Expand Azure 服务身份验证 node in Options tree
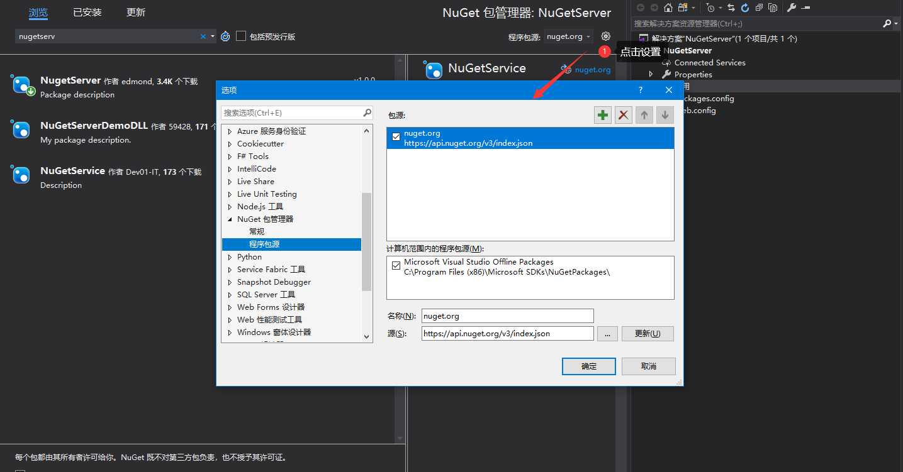Image resolution: width=903 pixels, height=472 pixels. [x=230, y=131]
